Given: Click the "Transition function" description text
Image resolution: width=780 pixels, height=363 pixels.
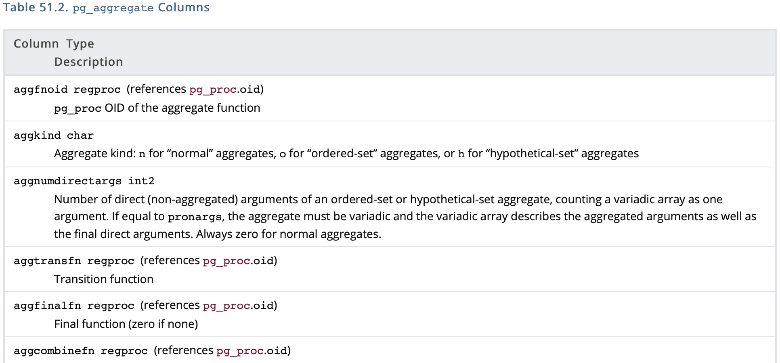Looking at the screenshot, I should 104,279.
